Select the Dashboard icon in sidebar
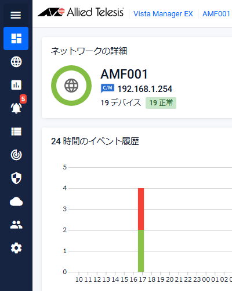Image resolution: width=232 pixels, height=291 pixels. tap(16, 38)
